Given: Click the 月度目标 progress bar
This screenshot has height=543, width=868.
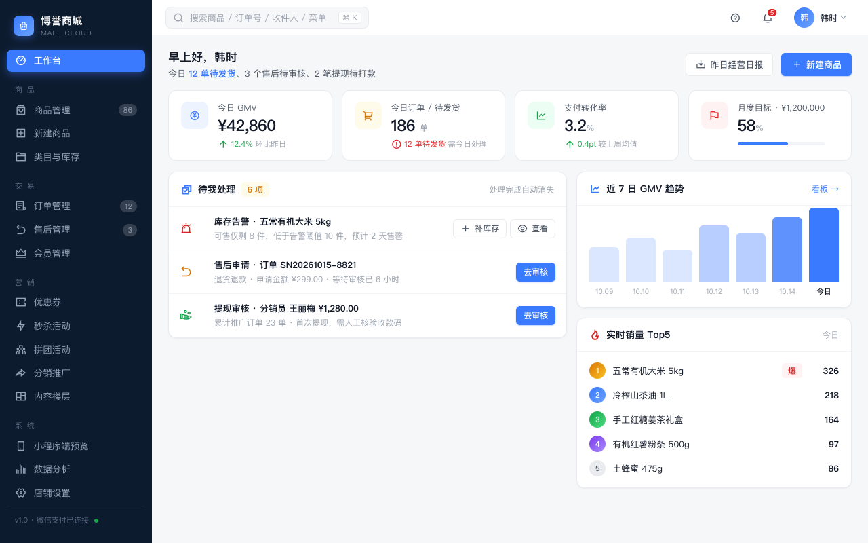Looking at the screenshot, I should 781,143.
